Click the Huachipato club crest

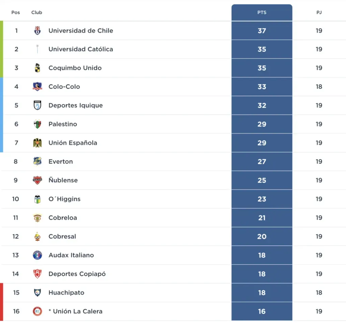37,293
